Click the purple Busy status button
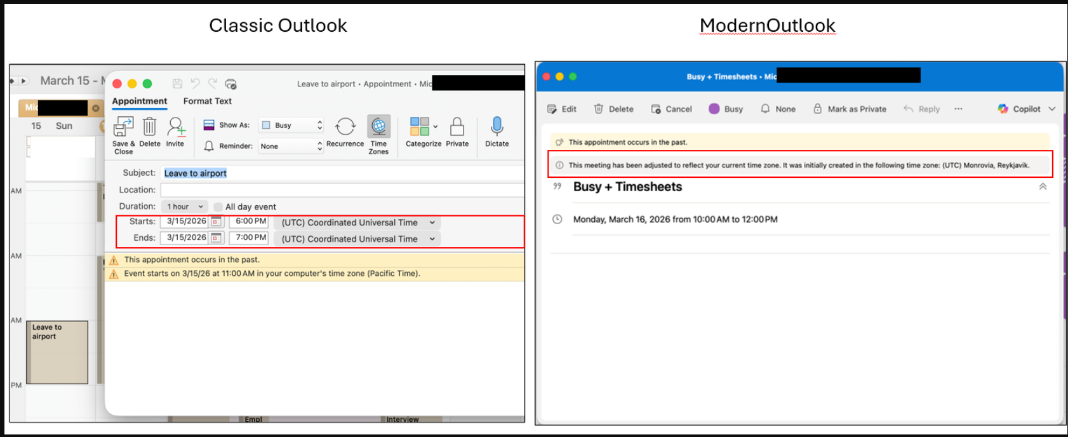 (726, 109)
